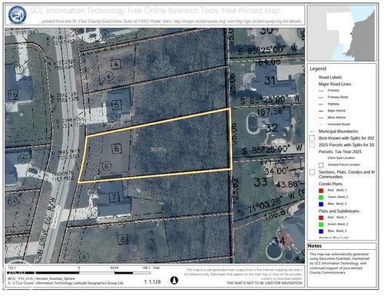384x296 pixels.
Task: Click the Minor Arterial legend entry
Action: [x=336, y=118]
